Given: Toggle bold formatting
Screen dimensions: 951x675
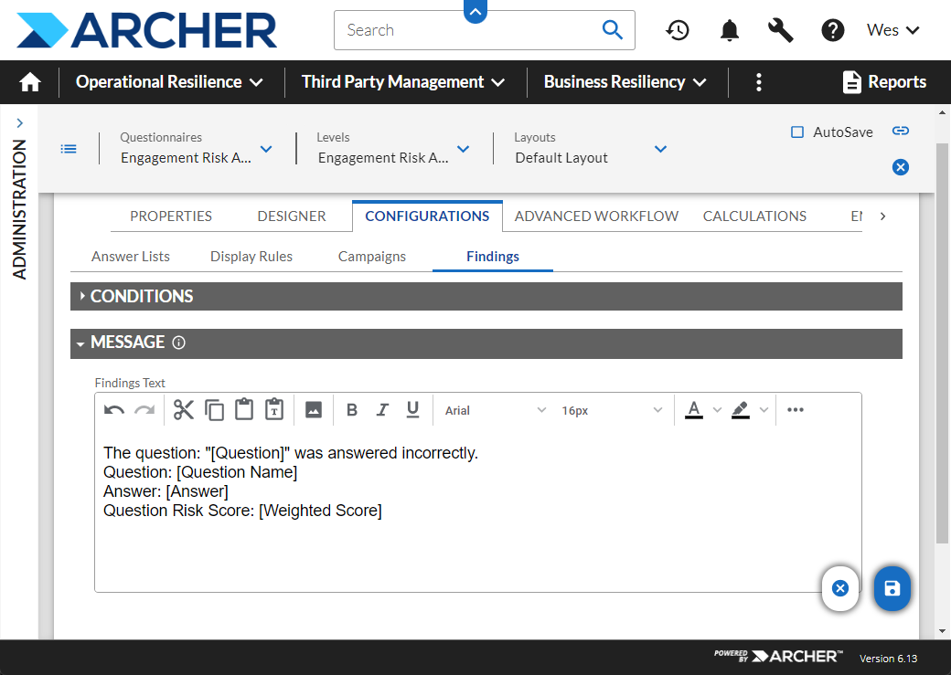Looking at the screenshot, I should [352, 410].
